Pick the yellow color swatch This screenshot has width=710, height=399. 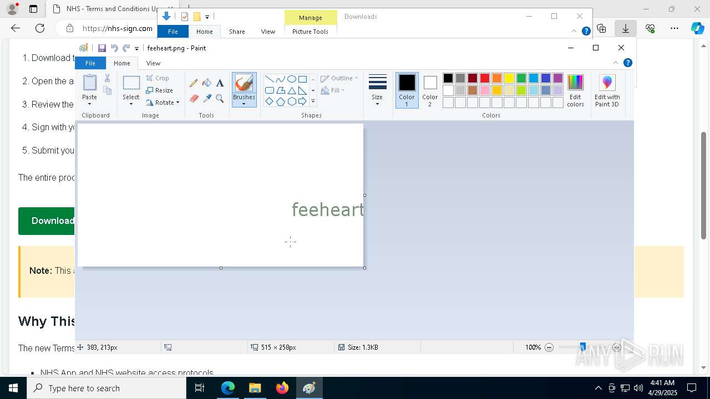point(509,78)
